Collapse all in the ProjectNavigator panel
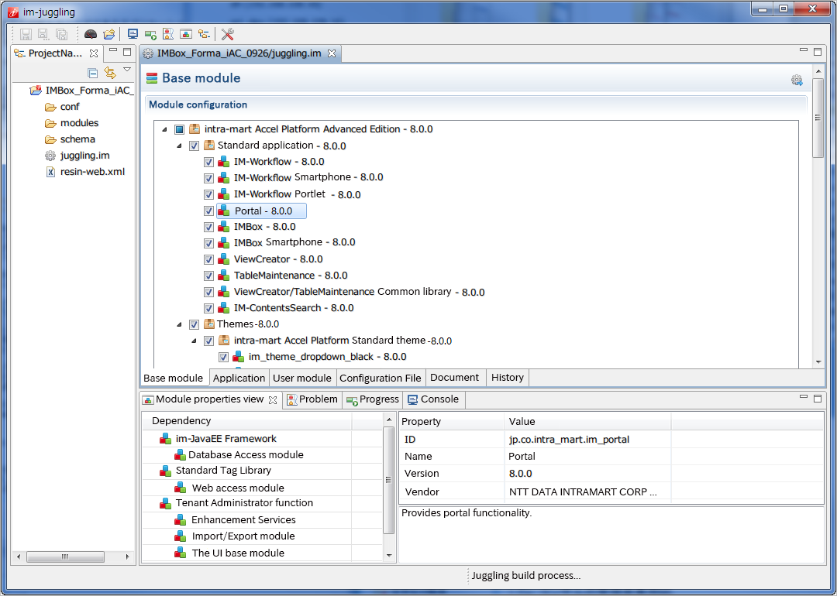This screenshot has height=596, width=837. pos(92,73)
